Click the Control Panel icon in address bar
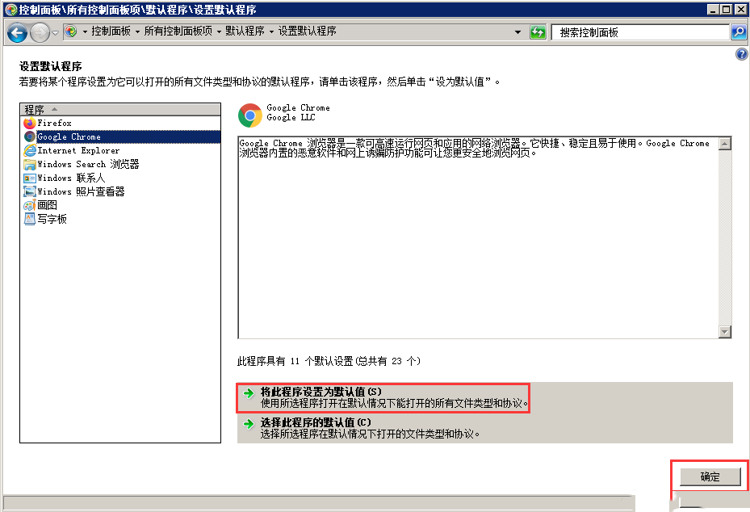Image resolution: width=750 pixels, height=512 pixels. point(71,31)
